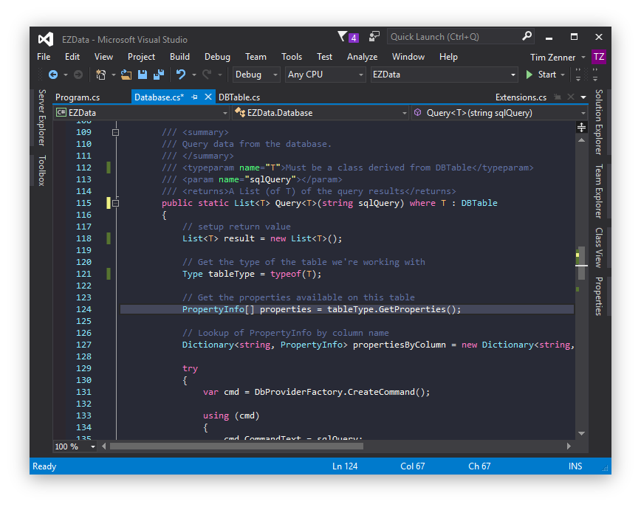Viewport: 641px width, 507px height.
Task: Click the Open File folder icon
Action: (x=126, y=75)
